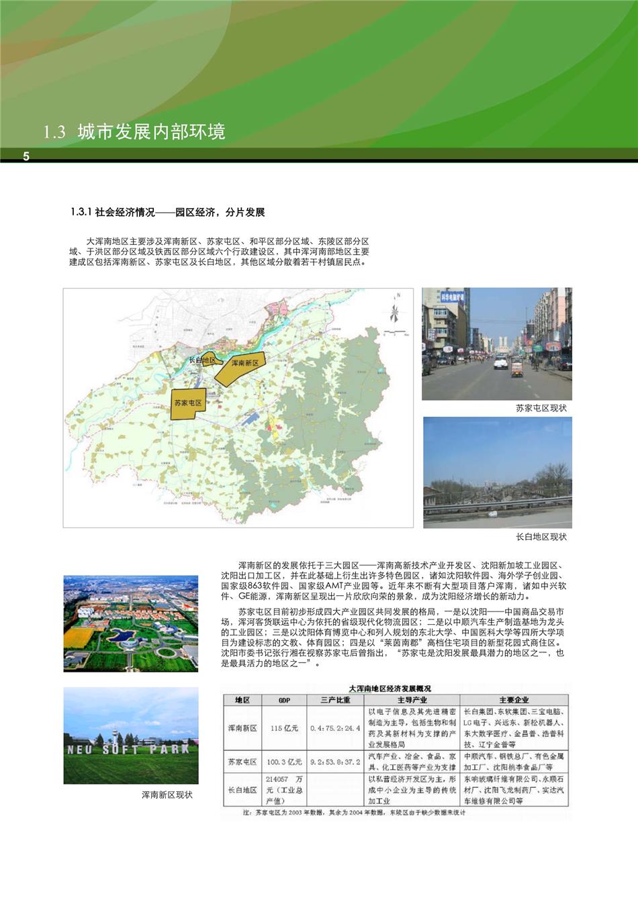Click the 长白地区 label on the map
This screenshot has width=638, height=902.
[202, 360]
